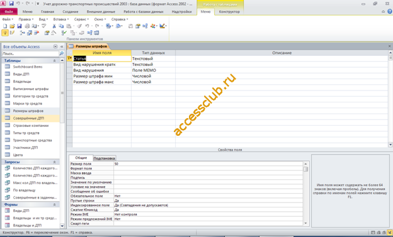
Task: Click the Relationships icon in first toolbar row
Action: click(x=145, y=26)
